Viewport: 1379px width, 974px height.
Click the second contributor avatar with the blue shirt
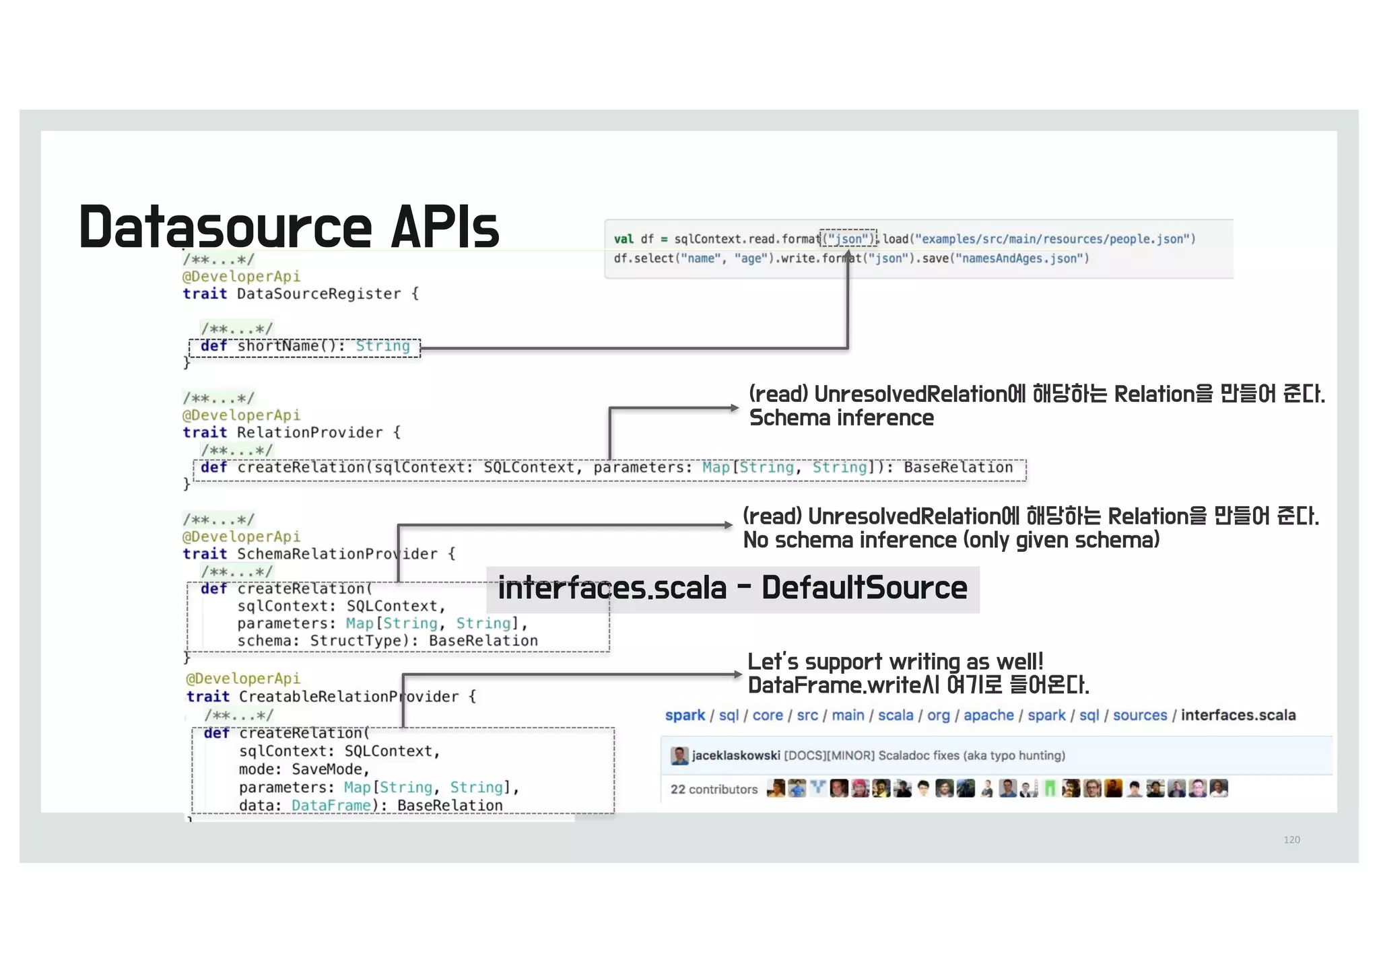coord(797,788)
